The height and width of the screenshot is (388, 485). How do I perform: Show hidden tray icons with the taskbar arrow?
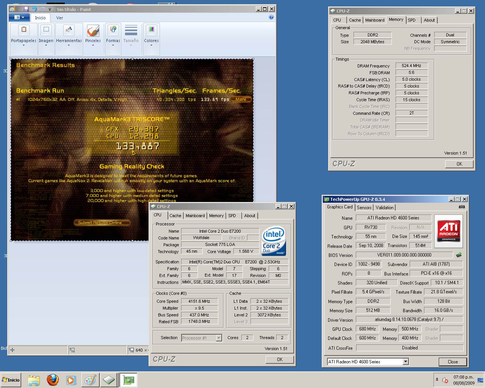coord(437,379)
